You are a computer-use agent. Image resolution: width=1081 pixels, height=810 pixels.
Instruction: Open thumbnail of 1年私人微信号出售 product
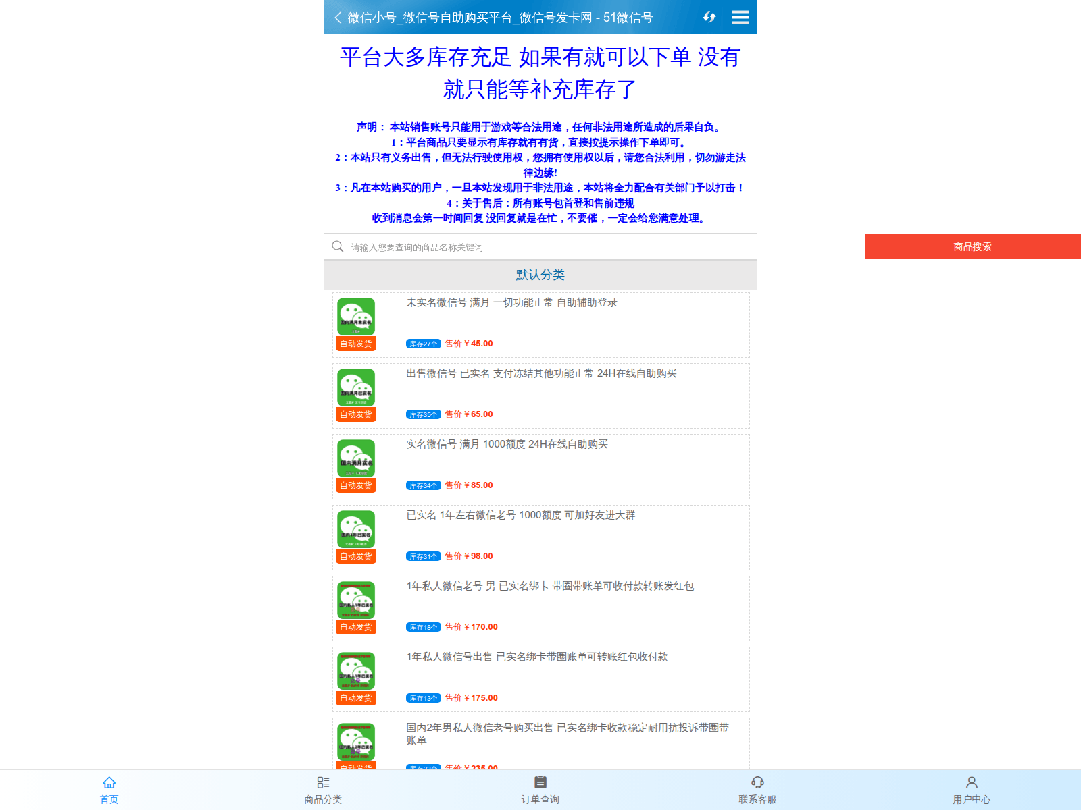tap(356, 671)
